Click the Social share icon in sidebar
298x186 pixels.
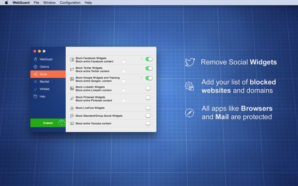coord(35,74)
